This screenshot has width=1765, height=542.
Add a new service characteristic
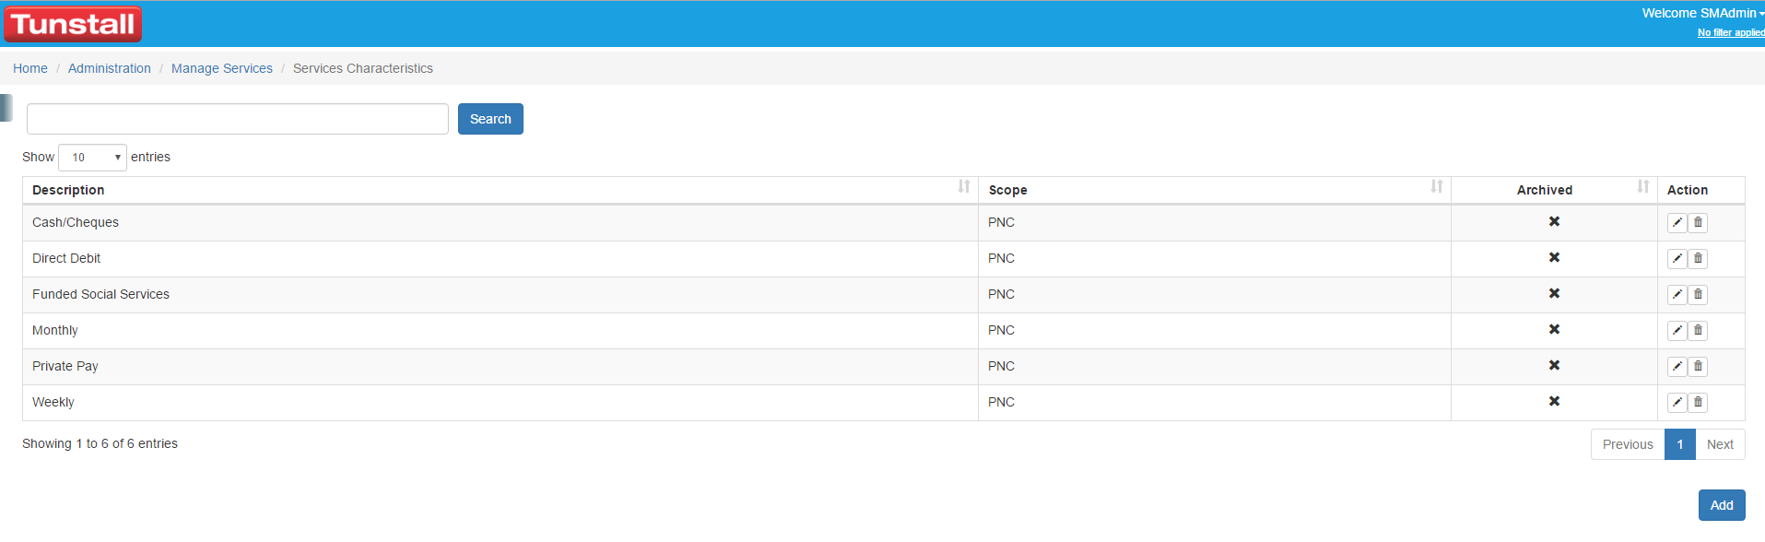tap(1722, 505)
